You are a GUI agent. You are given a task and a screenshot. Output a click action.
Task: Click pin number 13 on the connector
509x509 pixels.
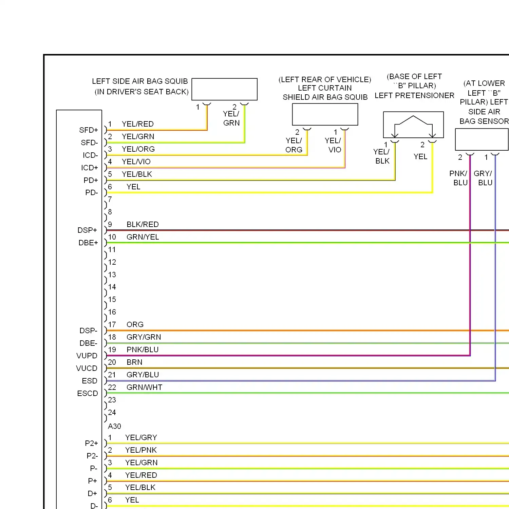[112, 275]
